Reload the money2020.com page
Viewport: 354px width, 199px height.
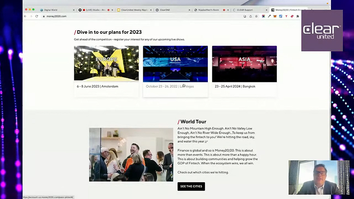[37, 16]
